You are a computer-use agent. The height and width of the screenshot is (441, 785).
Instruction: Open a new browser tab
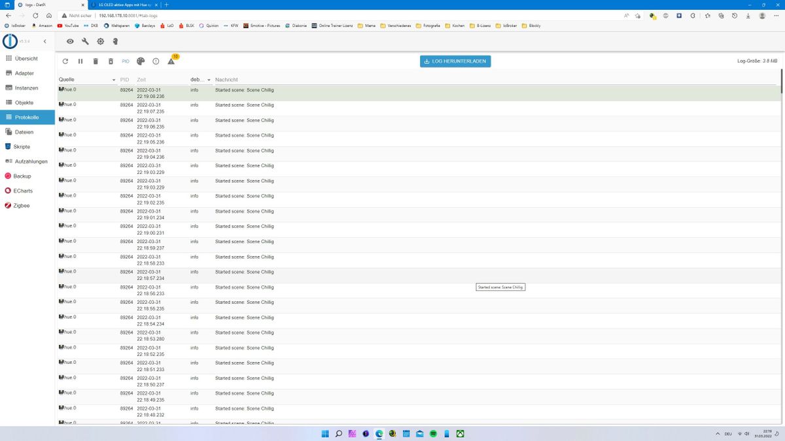click(x=167, y=5)
